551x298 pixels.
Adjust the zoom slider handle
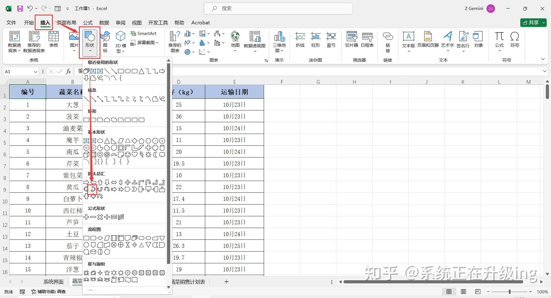click(x=510, y=292)
